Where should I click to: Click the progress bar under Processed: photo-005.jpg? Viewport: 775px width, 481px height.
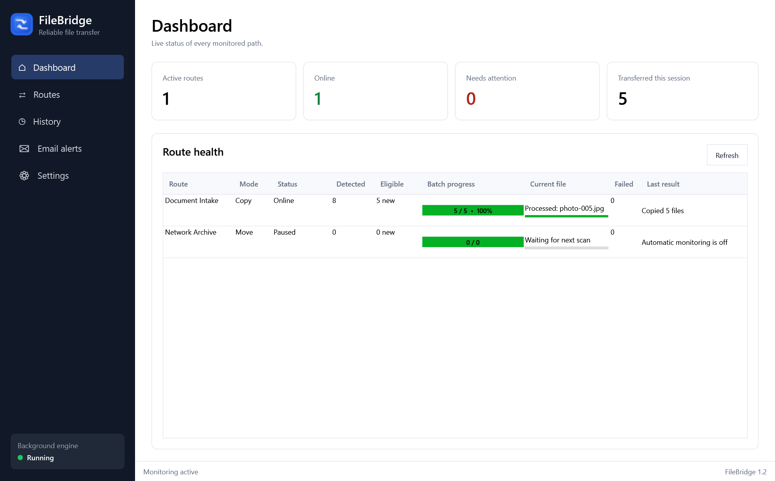pos(566,216)
